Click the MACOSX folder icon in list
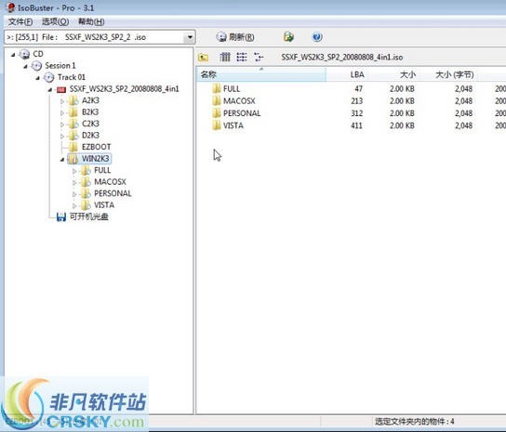506x432 pixels. click(217, 100)
